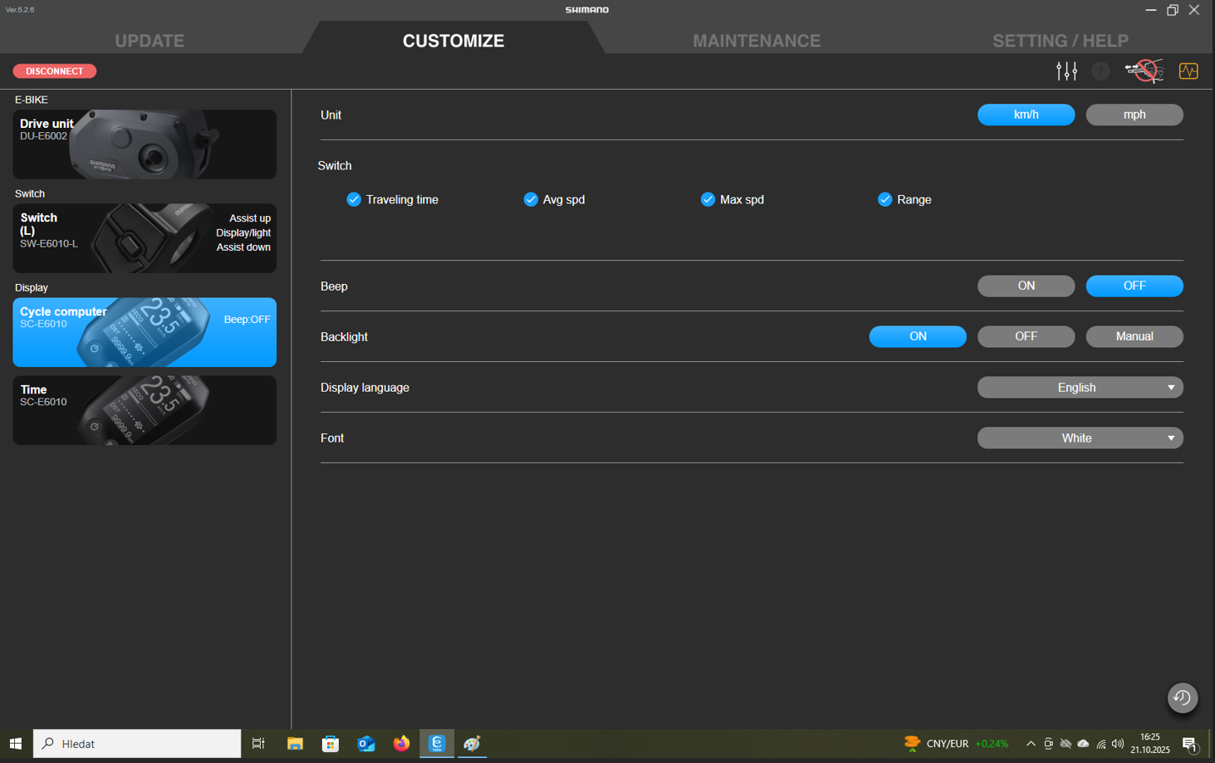Select the Drive unit DU-E6002 card

[145, 144]
